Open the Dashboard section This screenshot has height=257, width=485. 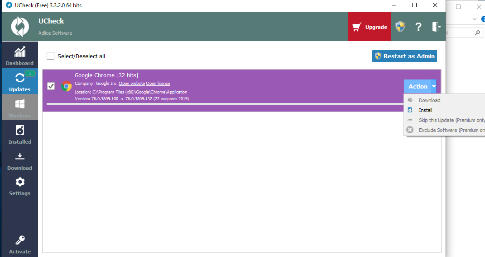[x=20, y=55]
